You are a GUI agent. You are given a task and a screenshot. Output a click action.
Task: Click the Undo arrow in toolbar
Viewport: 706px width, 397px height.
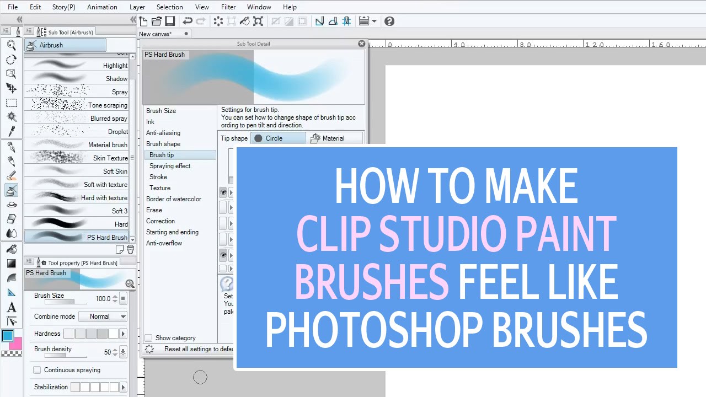coord(188,22)
